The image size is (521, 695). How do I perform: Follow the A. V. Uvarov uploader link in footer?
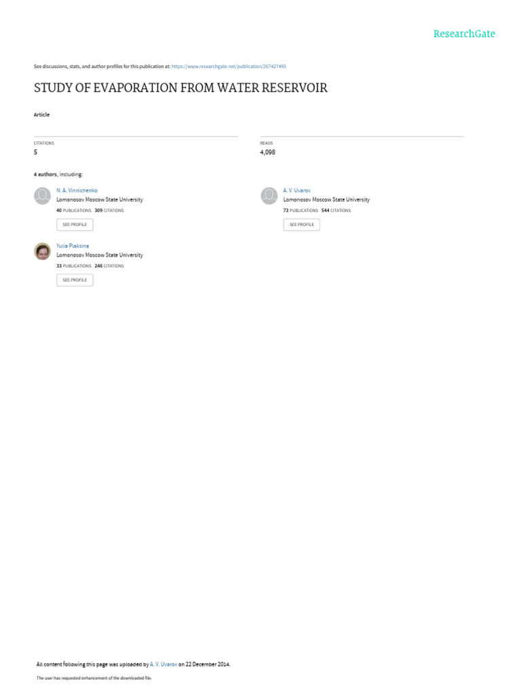(x=163, y=664)
